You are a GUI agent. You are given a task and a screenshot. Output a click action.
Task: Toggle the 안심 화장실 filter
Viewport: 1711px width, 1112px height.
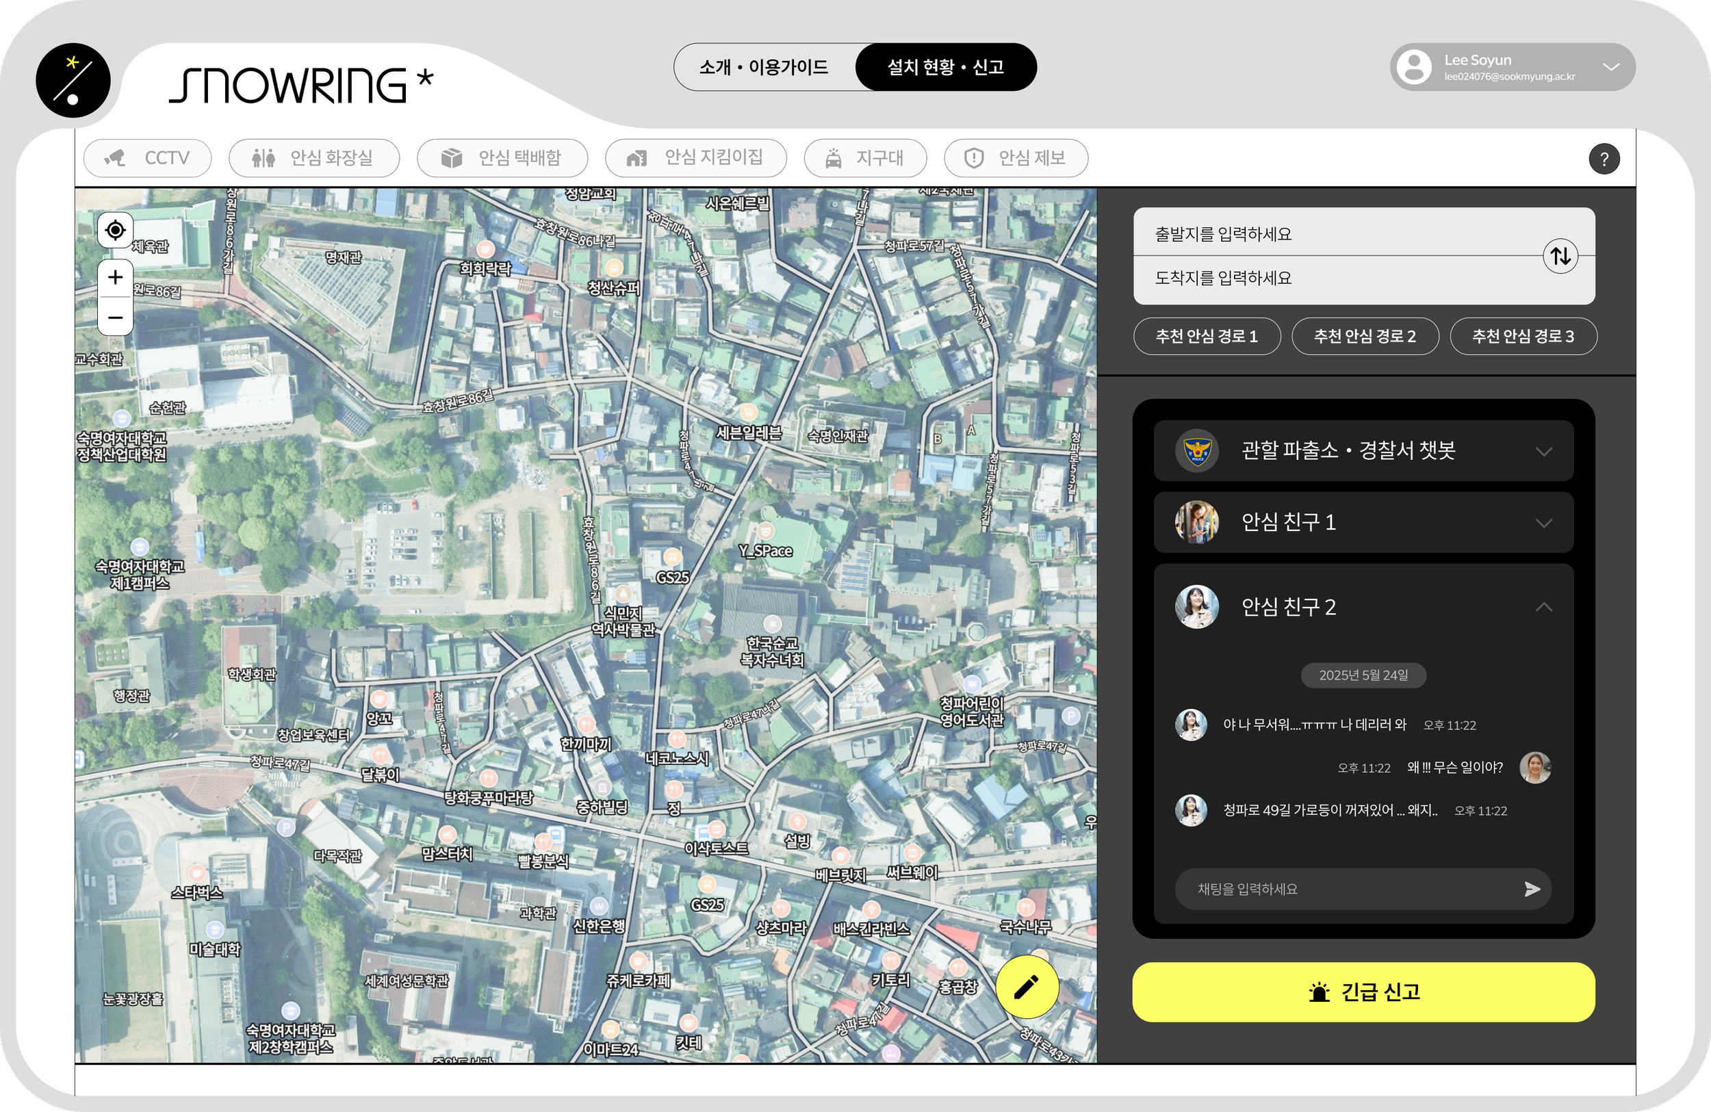(x=313, y=158)
